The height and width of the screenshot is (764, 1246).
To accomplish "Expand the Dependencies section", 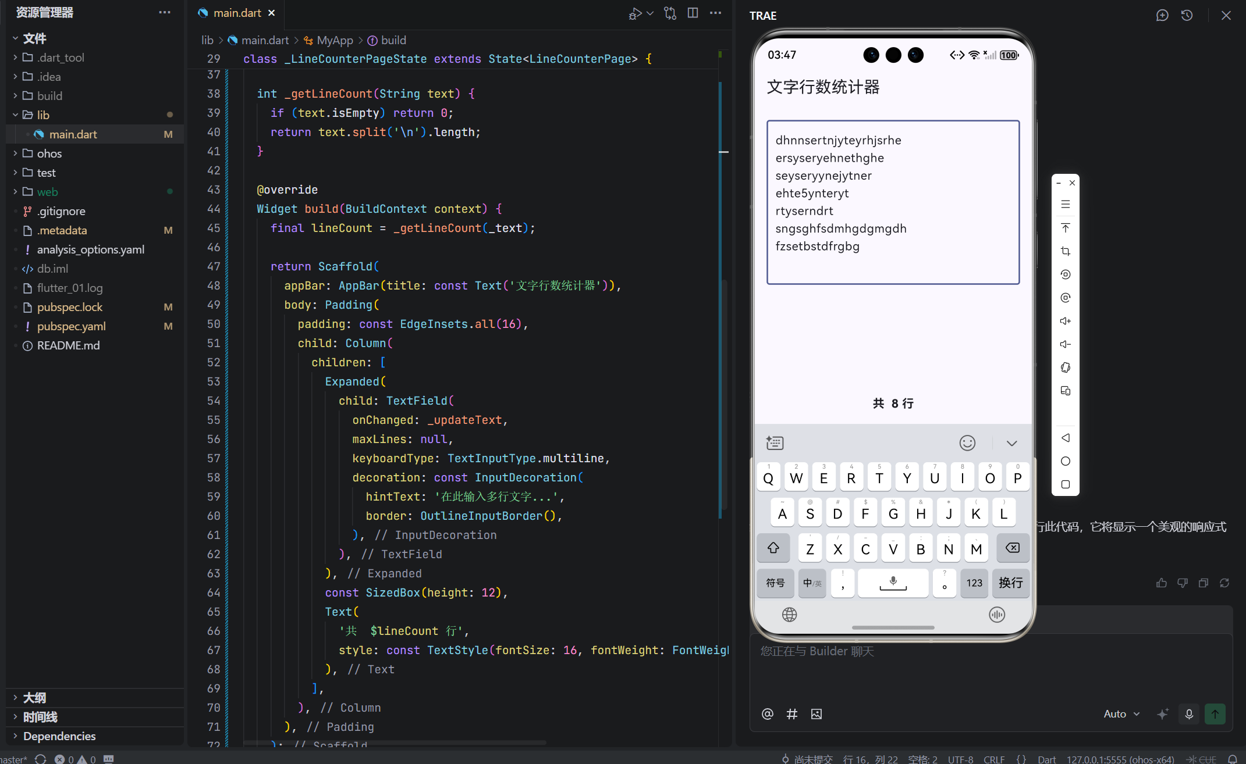I will [x=59, y=736].
